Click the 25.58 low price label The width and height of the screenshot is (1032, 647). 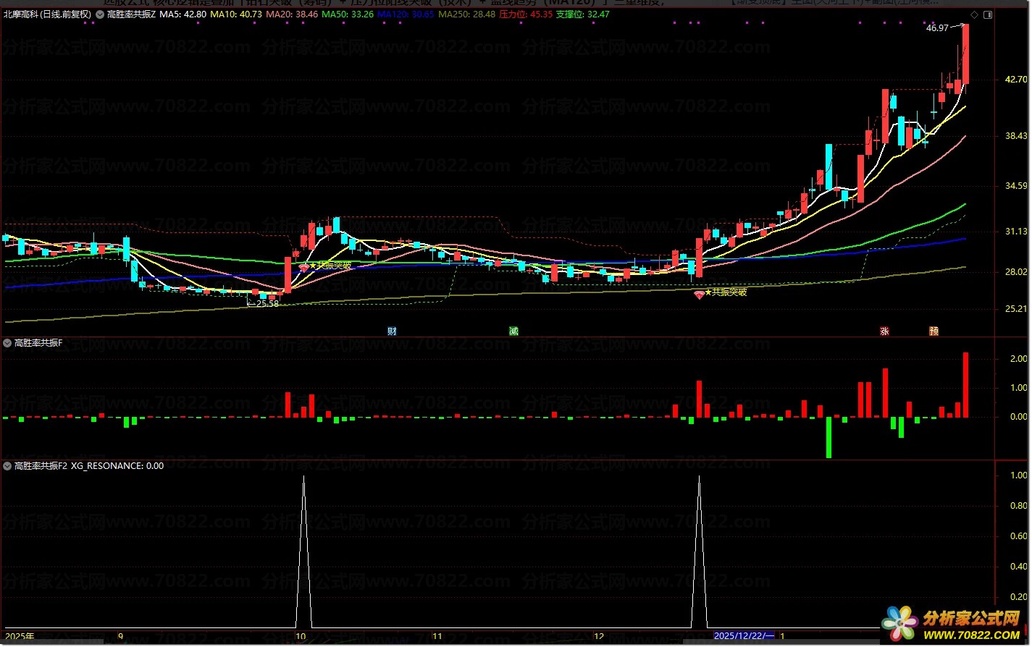pos(267,304)
